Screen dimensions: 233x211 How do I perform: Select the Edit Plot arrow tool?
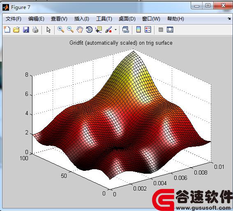tap(48, 29)
